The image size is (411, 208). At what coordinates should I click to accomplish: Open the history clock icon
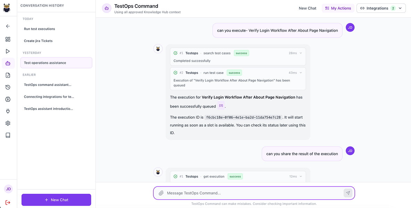pyautogui.click(x=8, y=87)
